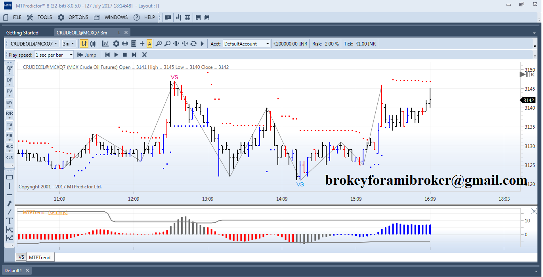Click the save layout icon

tap(198, 17)
